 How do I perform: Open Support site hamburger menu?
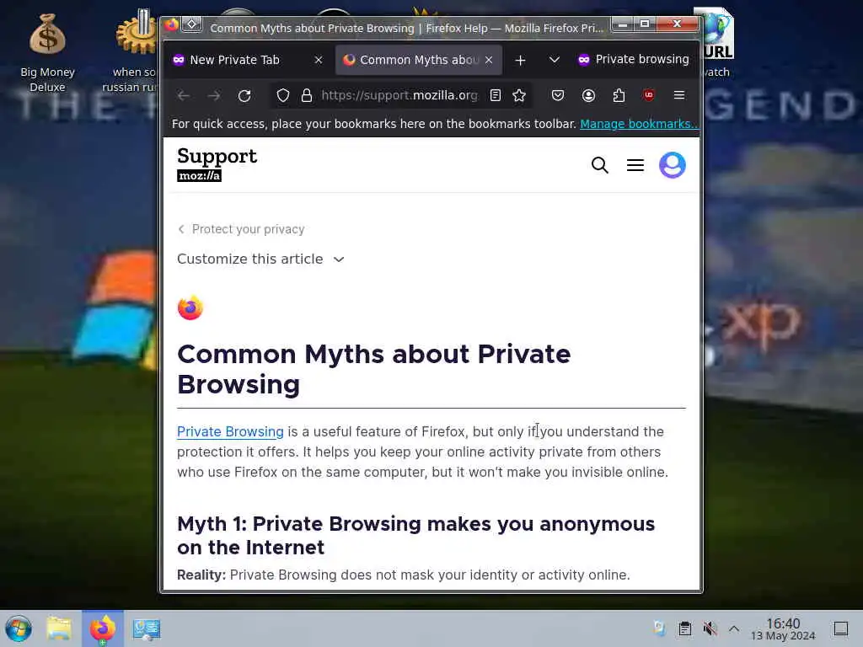[x=635, y=165]
